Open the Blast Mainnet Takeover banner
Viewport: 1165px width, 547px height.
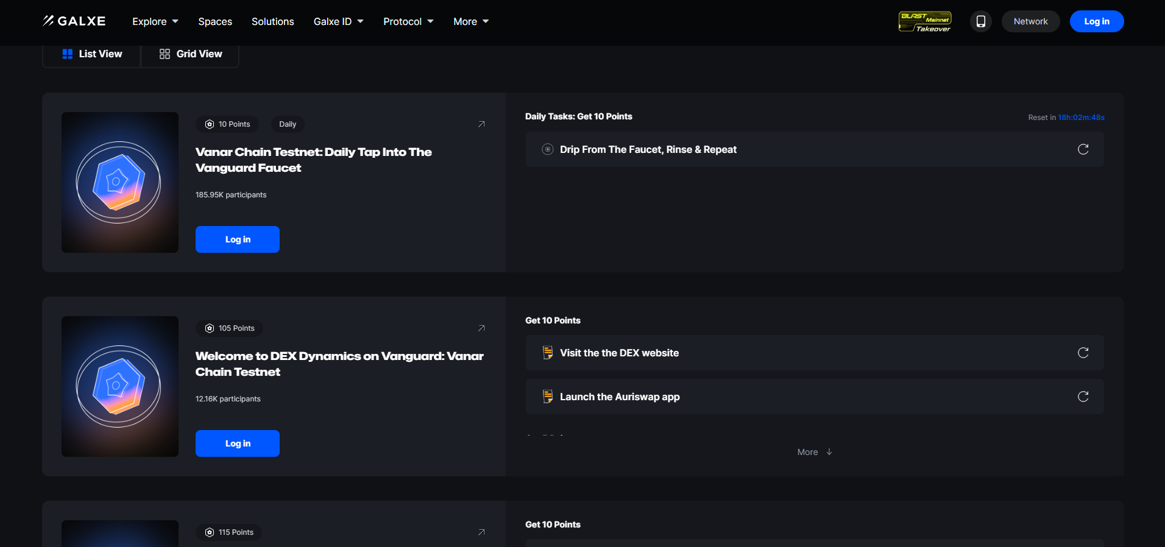pyautogui.click(x=925, y=21)
